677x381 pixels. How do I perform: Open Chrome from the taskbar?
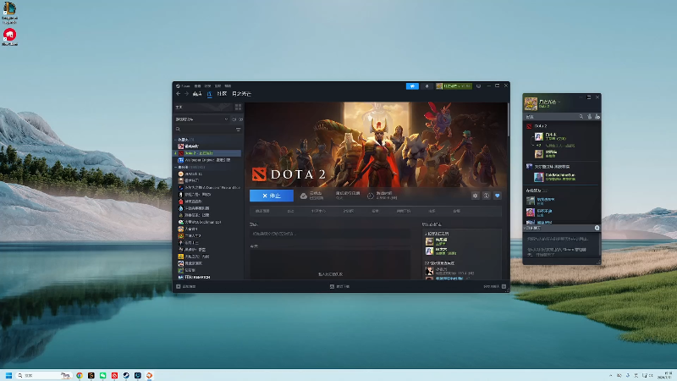click(x=80, y=375)
